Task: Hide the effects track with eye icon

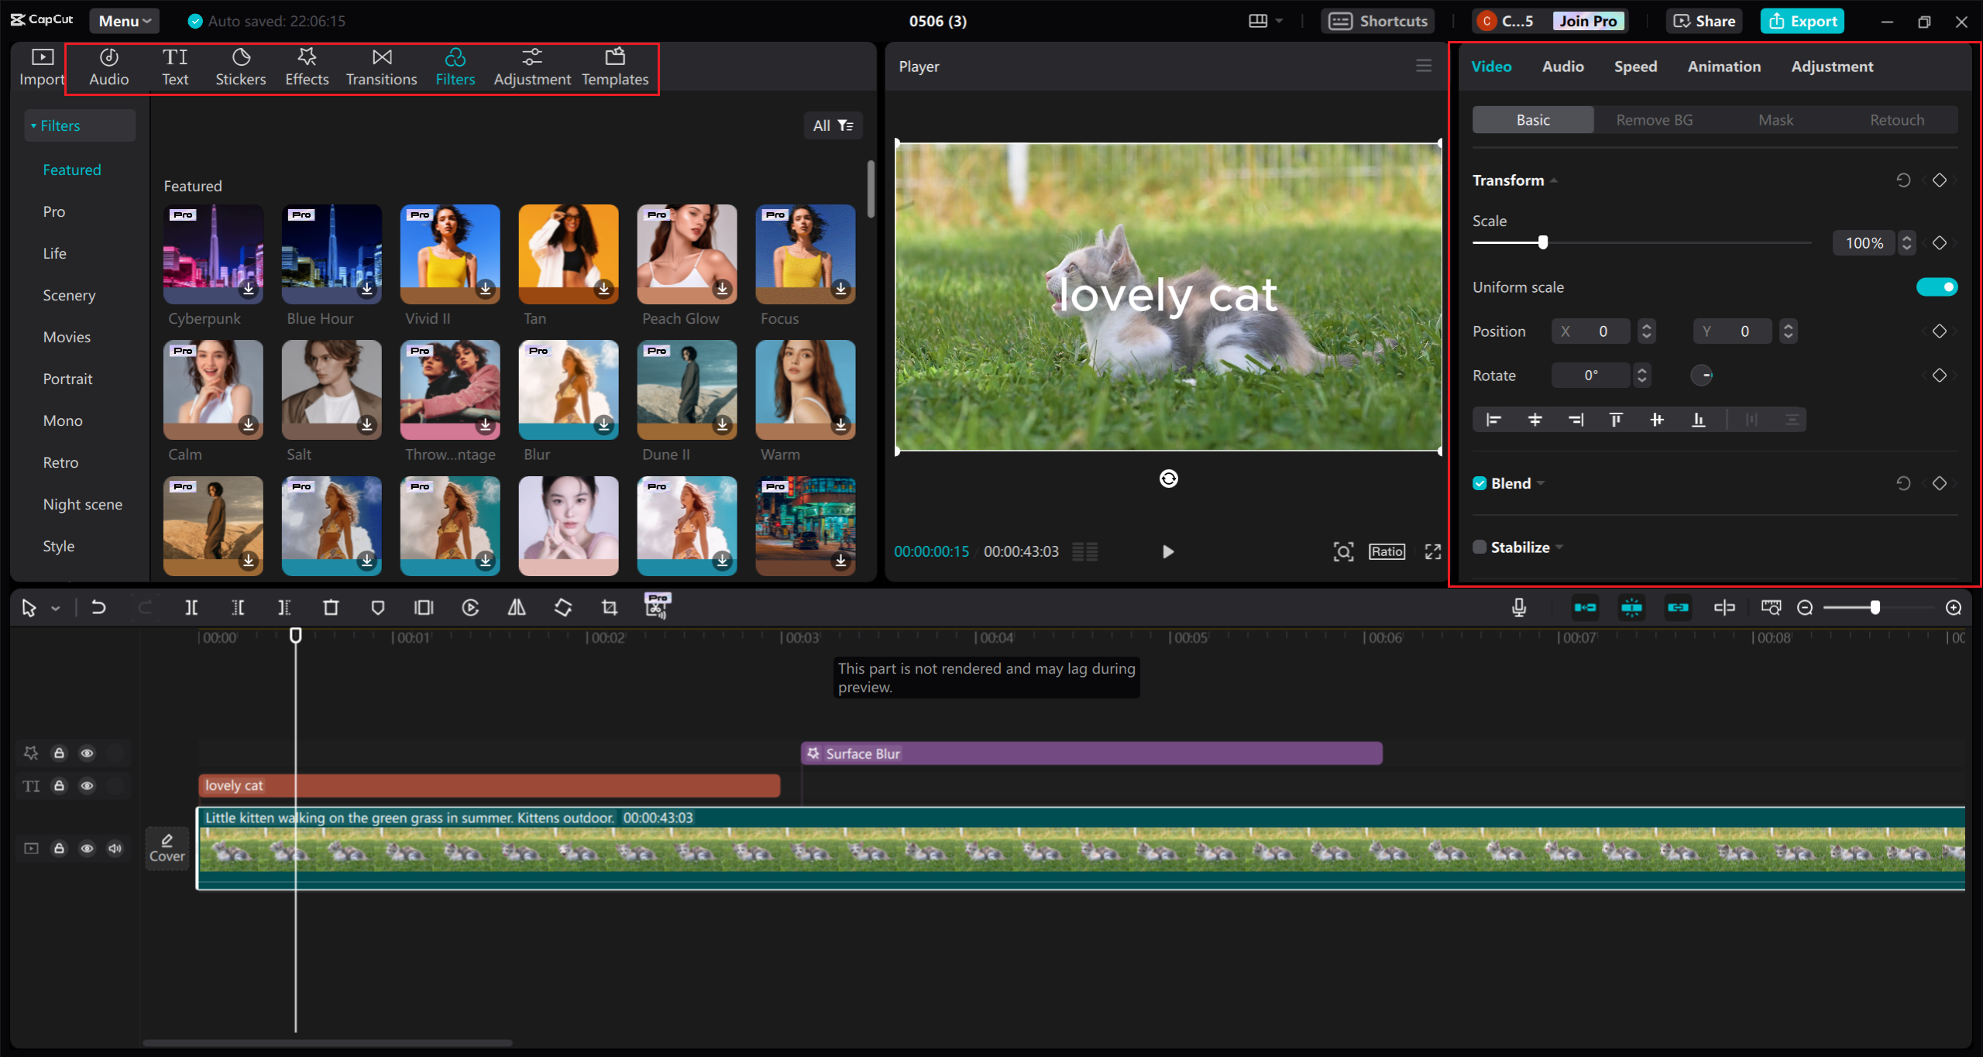Action: pyautogui.click(x=87, y=753)
